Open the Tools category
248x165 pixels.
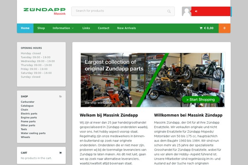[x=24, y=129]
